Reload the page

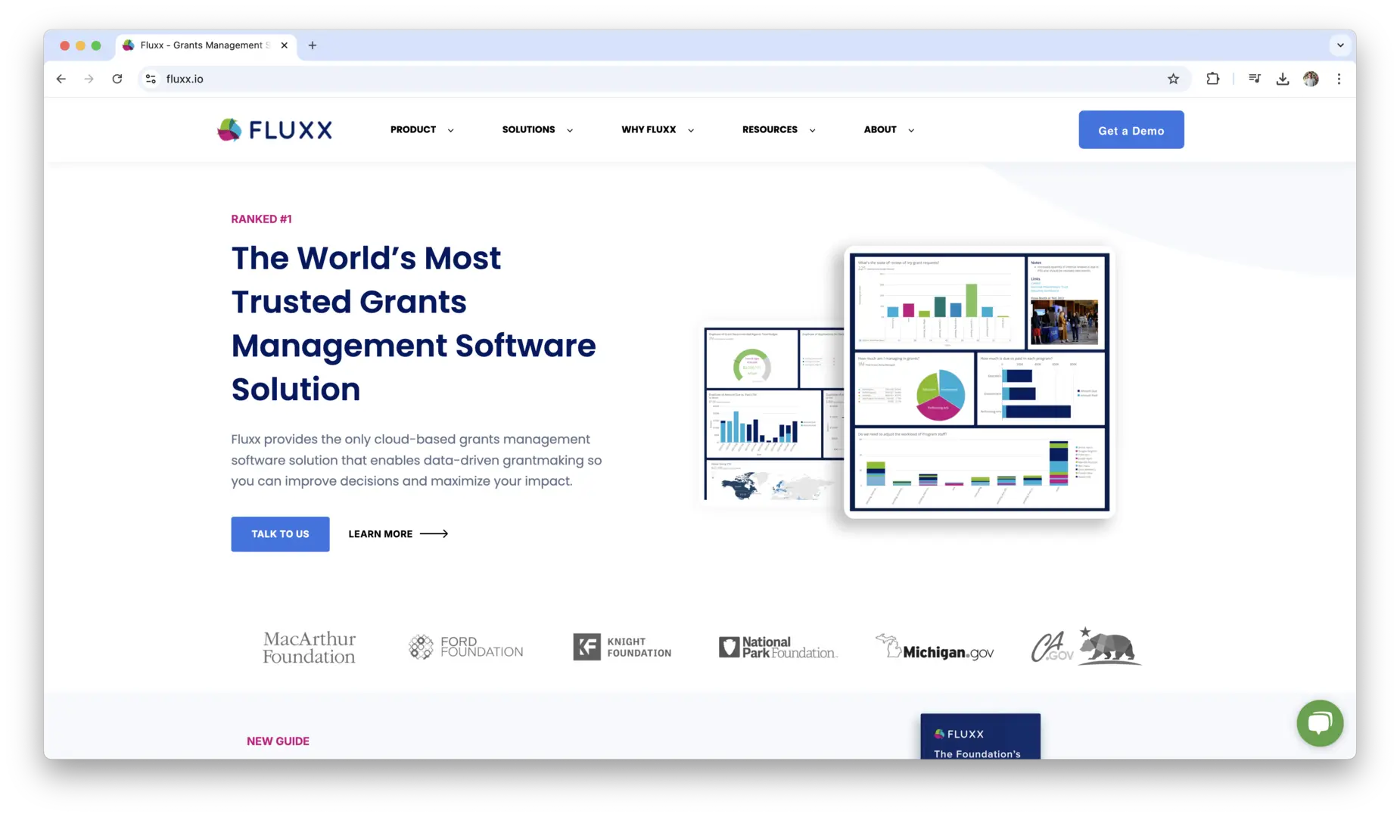pyautogui.click(x=117, y=79)
